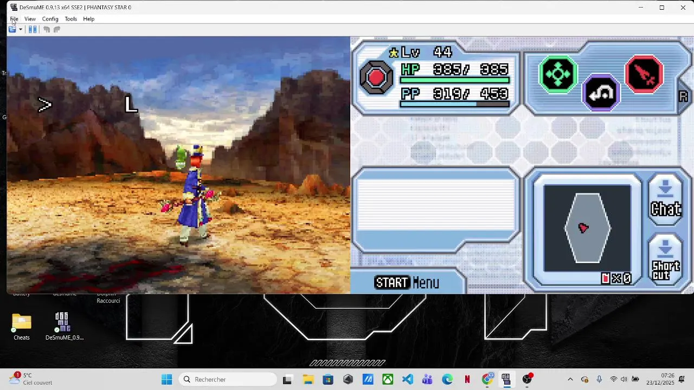Open the volume speaker tray icon
Image resolution: width=694 pixels, height=390 pixels.
click(624, 380)
